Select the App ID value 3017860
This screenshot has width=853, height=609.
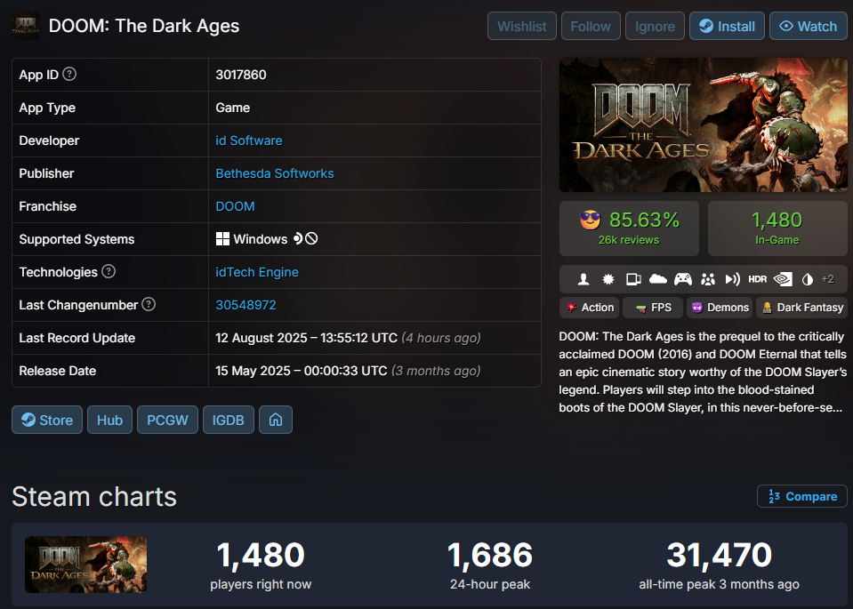(241, 75)
